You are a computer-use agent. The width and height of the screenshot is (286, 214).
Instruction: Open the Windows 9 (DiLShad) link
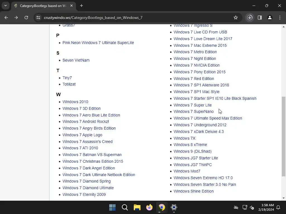(x=192, y=151)
